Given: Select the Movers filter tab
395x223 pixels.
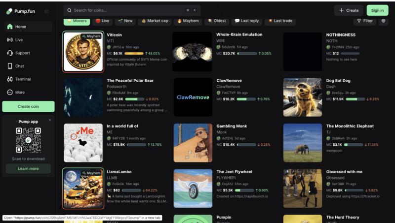Looking at the screenshot, I should tap(77, 21).
